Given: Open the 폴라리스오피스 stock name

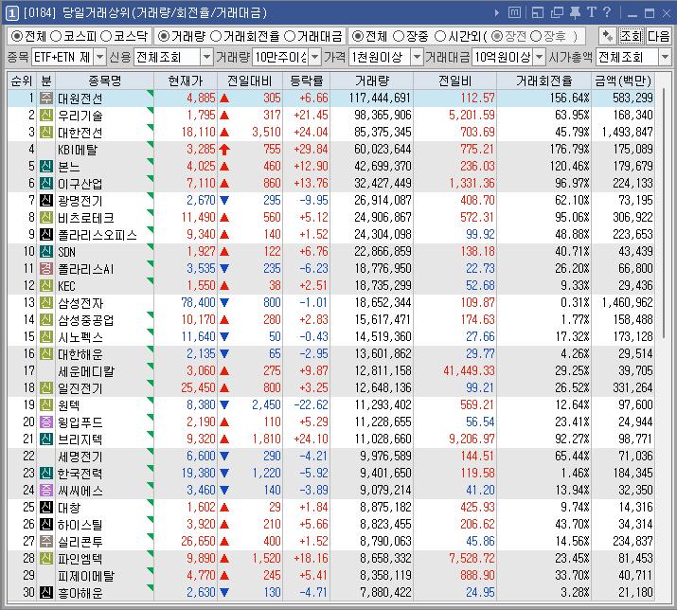Looking at the screenshot, I should click(x=98, y=235).
